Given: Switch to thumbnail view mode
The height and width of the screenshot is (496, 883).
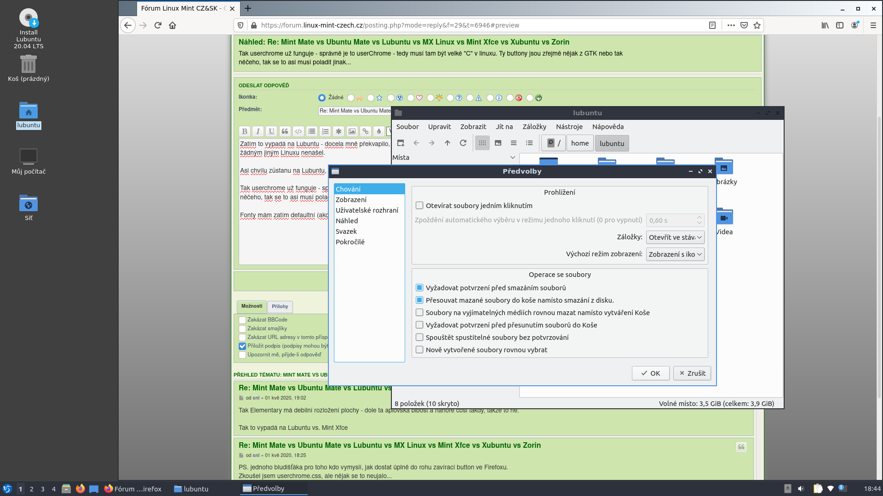Looking at the screenshot, I should point(498,143).
